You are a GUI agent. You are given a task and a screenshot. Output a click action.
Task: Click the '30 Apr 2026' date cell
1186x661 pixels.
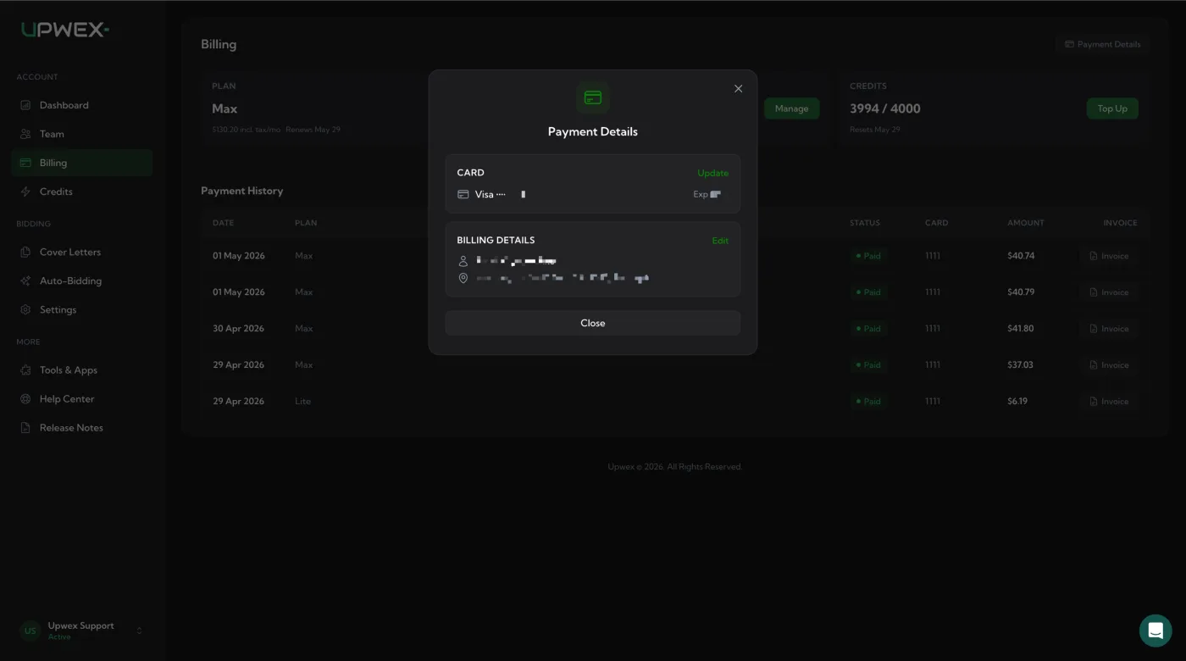click(238, 329)
